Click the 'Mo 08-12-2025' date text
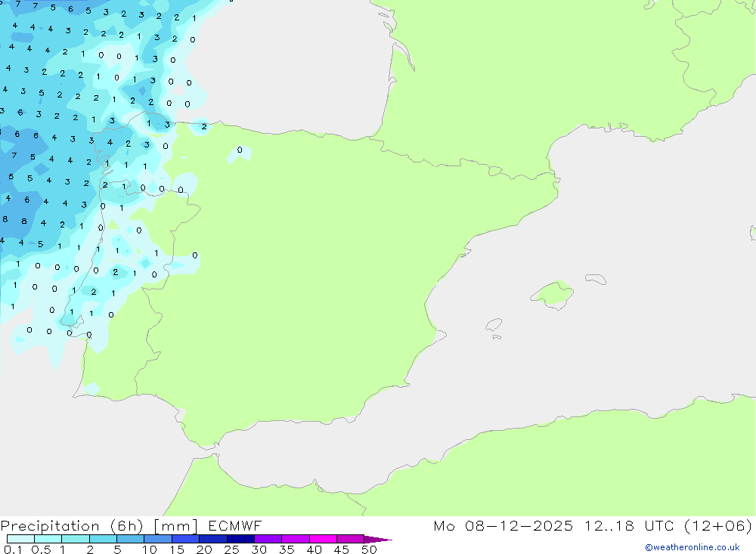This screenshot has width=756, height=554. [503, 525]
